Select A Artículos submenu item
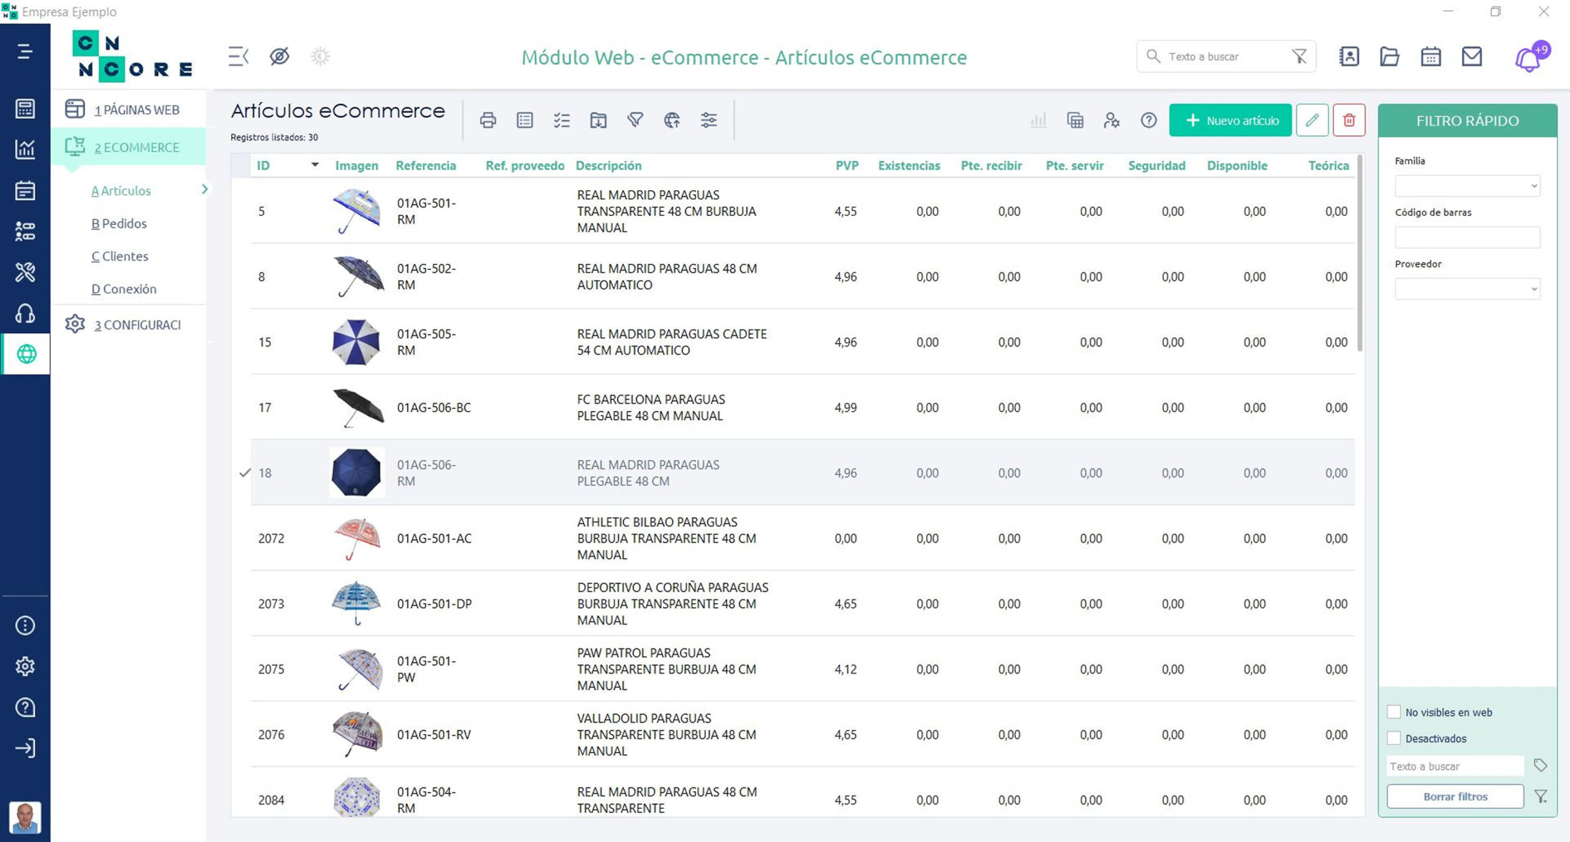 click(121, 191)
